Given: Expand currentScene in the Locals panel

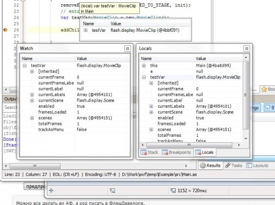Looking at the screenshot, I should click(151, 112).
